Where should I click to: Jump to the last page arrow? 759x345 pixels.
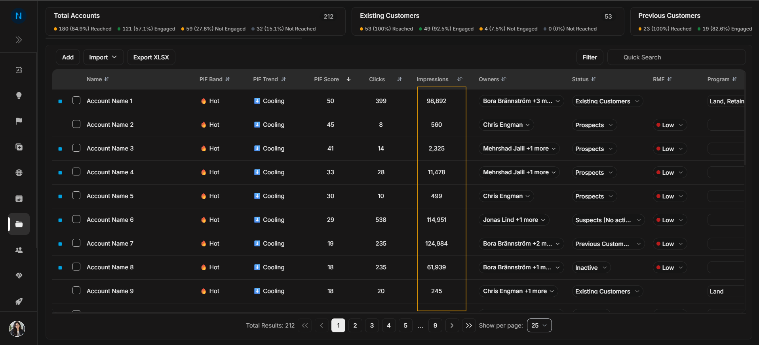pos(469,326)
